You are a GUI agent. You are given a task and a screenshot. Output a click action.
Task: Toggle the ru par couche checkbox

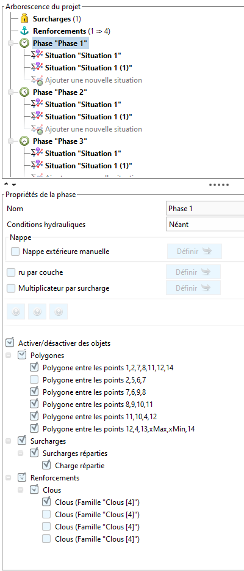(11, 272)
